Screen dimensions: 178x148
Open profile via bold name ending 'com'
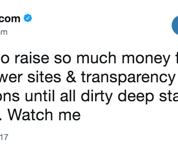click(x=10, y=19)
